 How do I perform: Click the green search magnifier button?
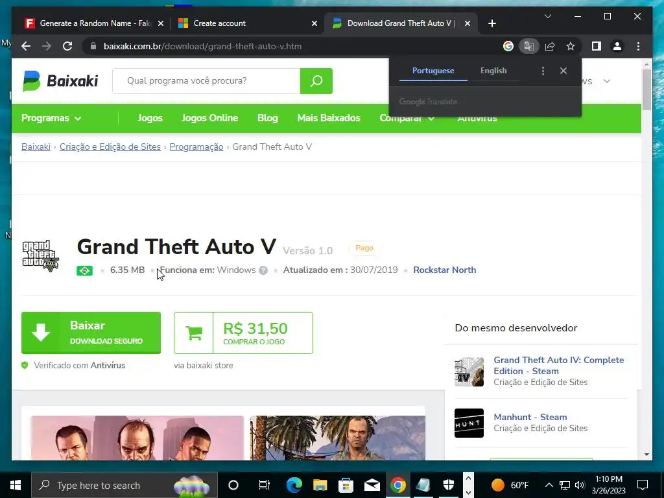316,81
